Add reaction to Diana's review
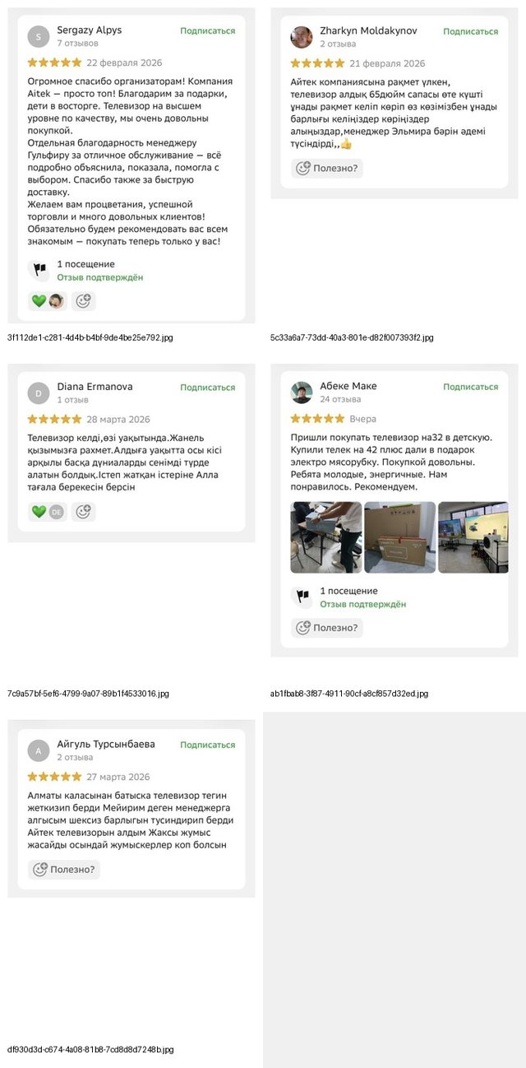This screenshot has width=526, height=1068. pyautogui.click(x=83, y=512)
